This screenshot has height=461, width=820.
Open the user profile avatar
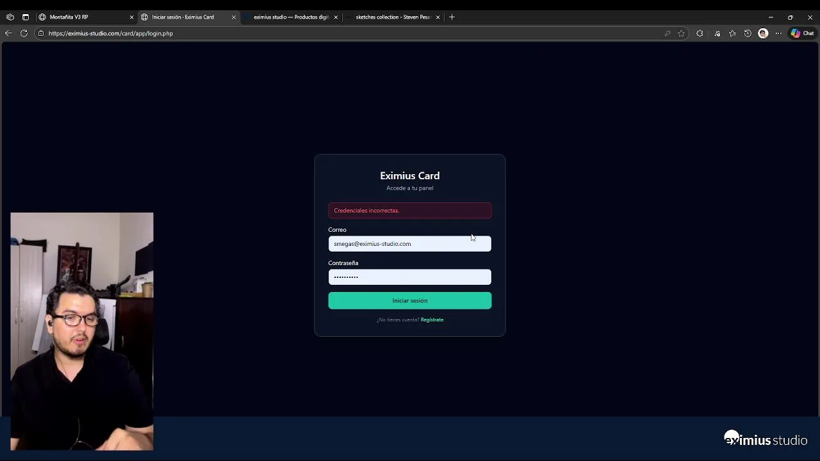pyautogui.click(x=763, y=33)
